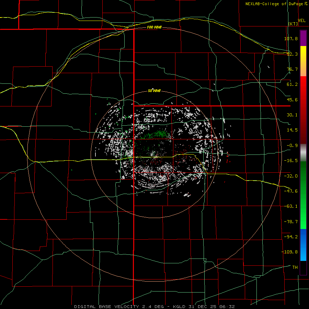Screen dimensions: 309x309
Task: Click the 100 NMI range ring label
Action: pos(154,27)
